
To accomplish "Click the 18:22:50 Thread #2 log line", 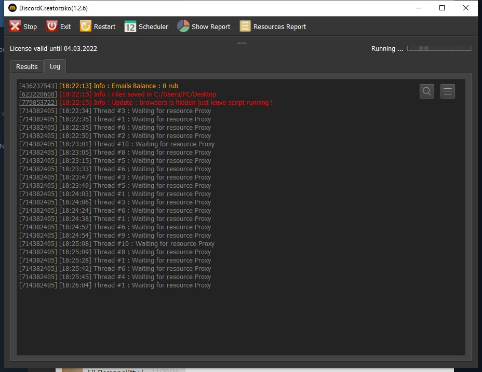I will tap(115, 136).
